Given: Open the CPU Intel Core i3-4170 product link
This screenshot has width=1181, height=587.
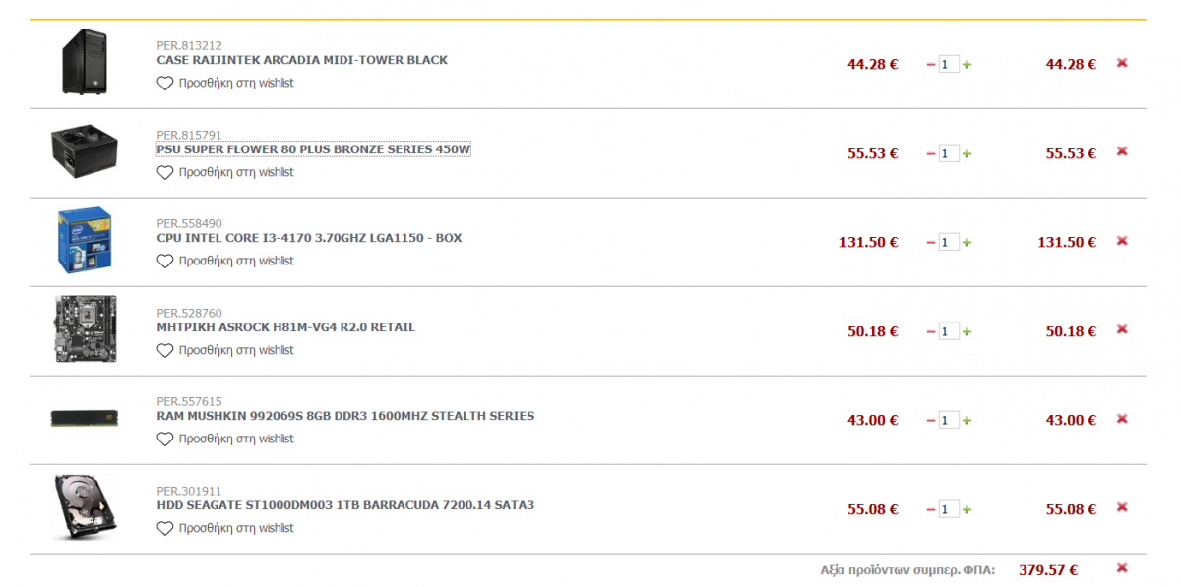Looking at the screenshot, I should point(309,238).
